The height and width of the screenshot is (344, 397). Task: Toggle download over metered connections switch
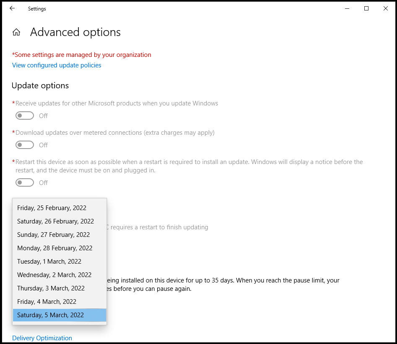click(25, 145)
